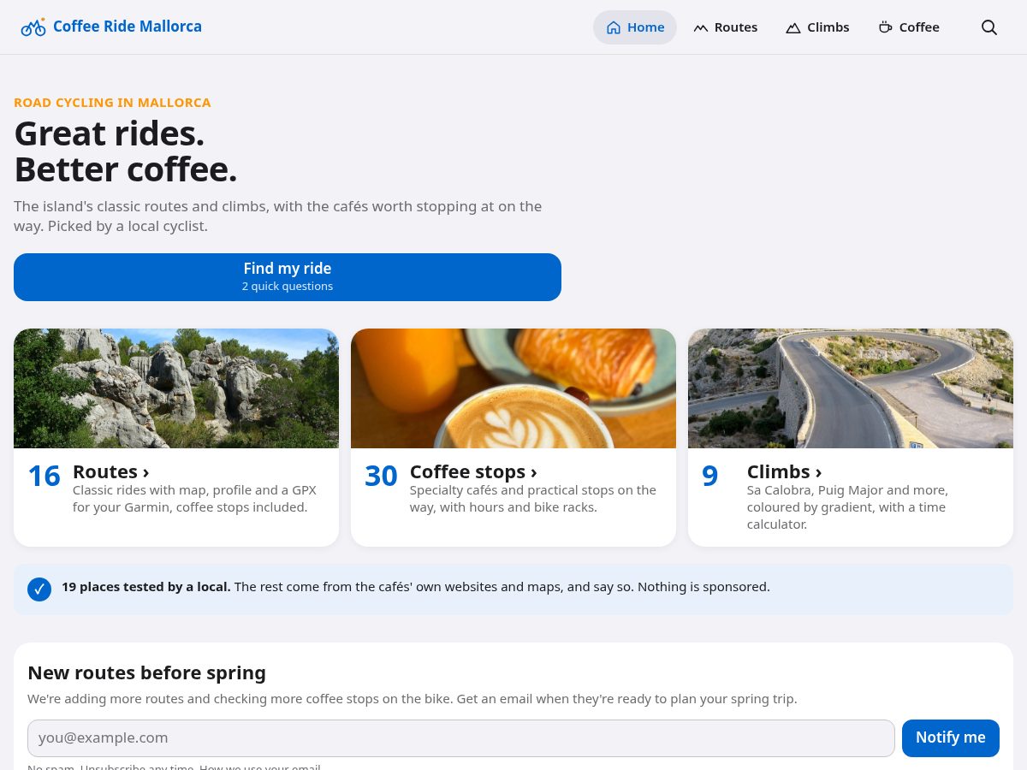This screenshot has height=770, width=1027.
Task: Click the blue checkmark badge icon
Action: click(39, 589)
